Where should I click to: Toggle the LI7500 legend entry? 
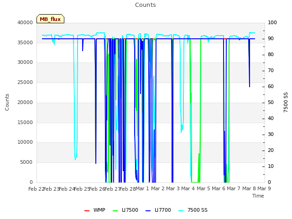point(125,210)
